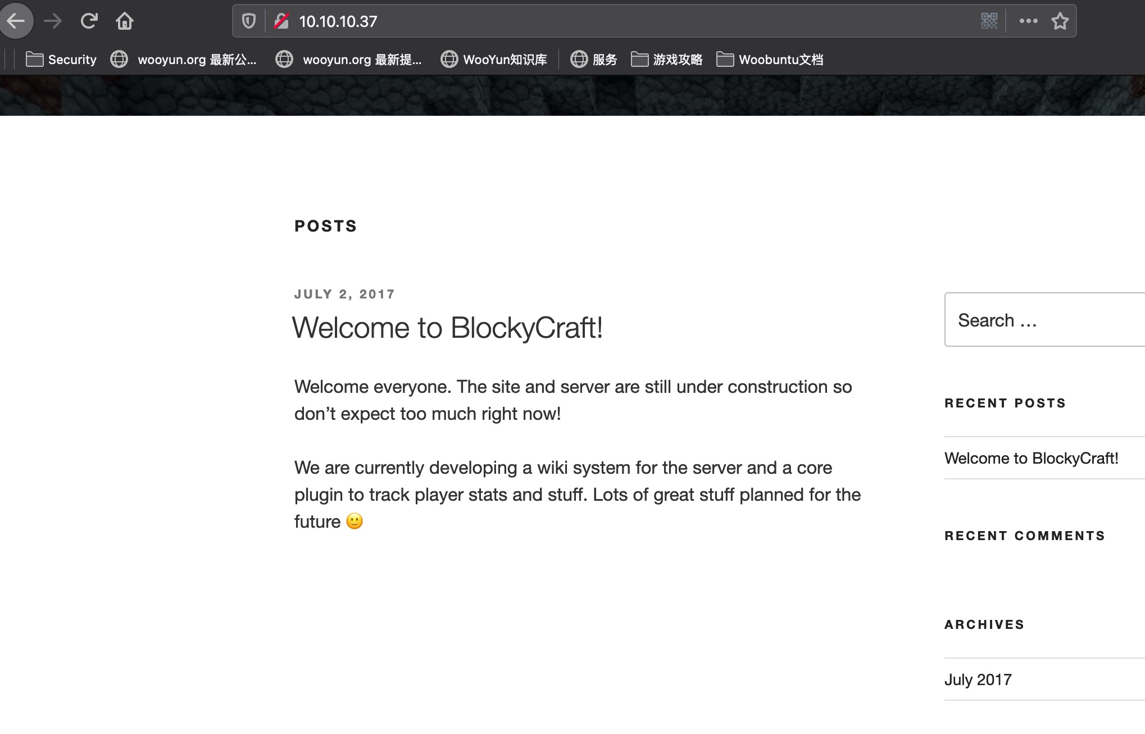Open the tracking protection shield icon
The width and height of the screenshot is (1145, 734).
[248, 21]
